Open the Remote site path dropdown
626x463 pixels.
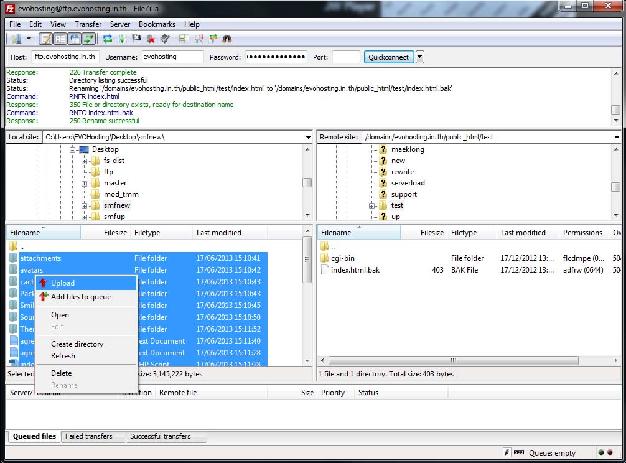click(x=617, y=138)
